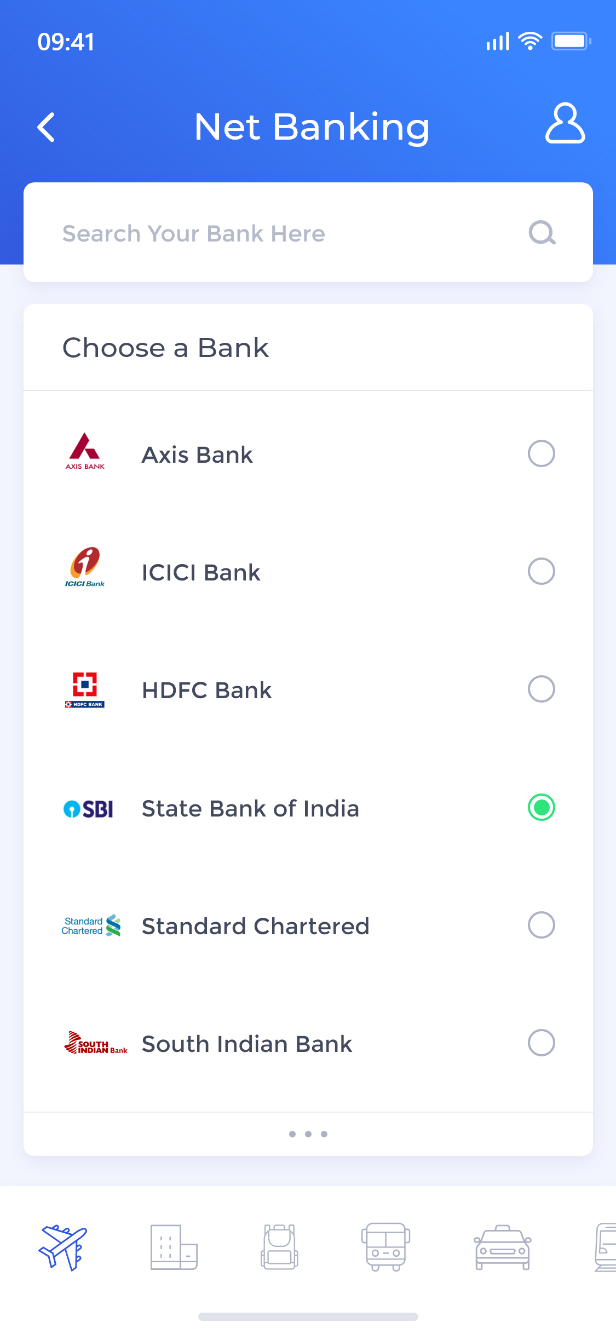Tap the Axis Bank logo
The height and width of the screenshot is (1334, 616).
85,451
